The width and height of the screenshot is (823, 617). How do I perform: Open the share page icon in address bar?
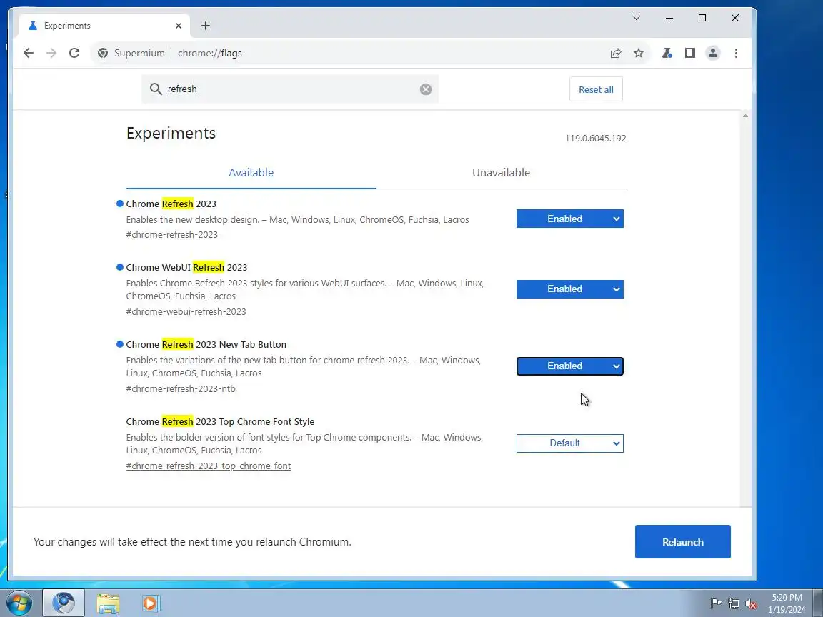tap(616, 53)
